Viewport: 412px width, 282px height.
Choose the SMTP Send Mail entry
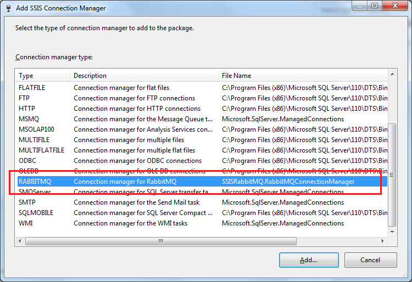[27, 202]
